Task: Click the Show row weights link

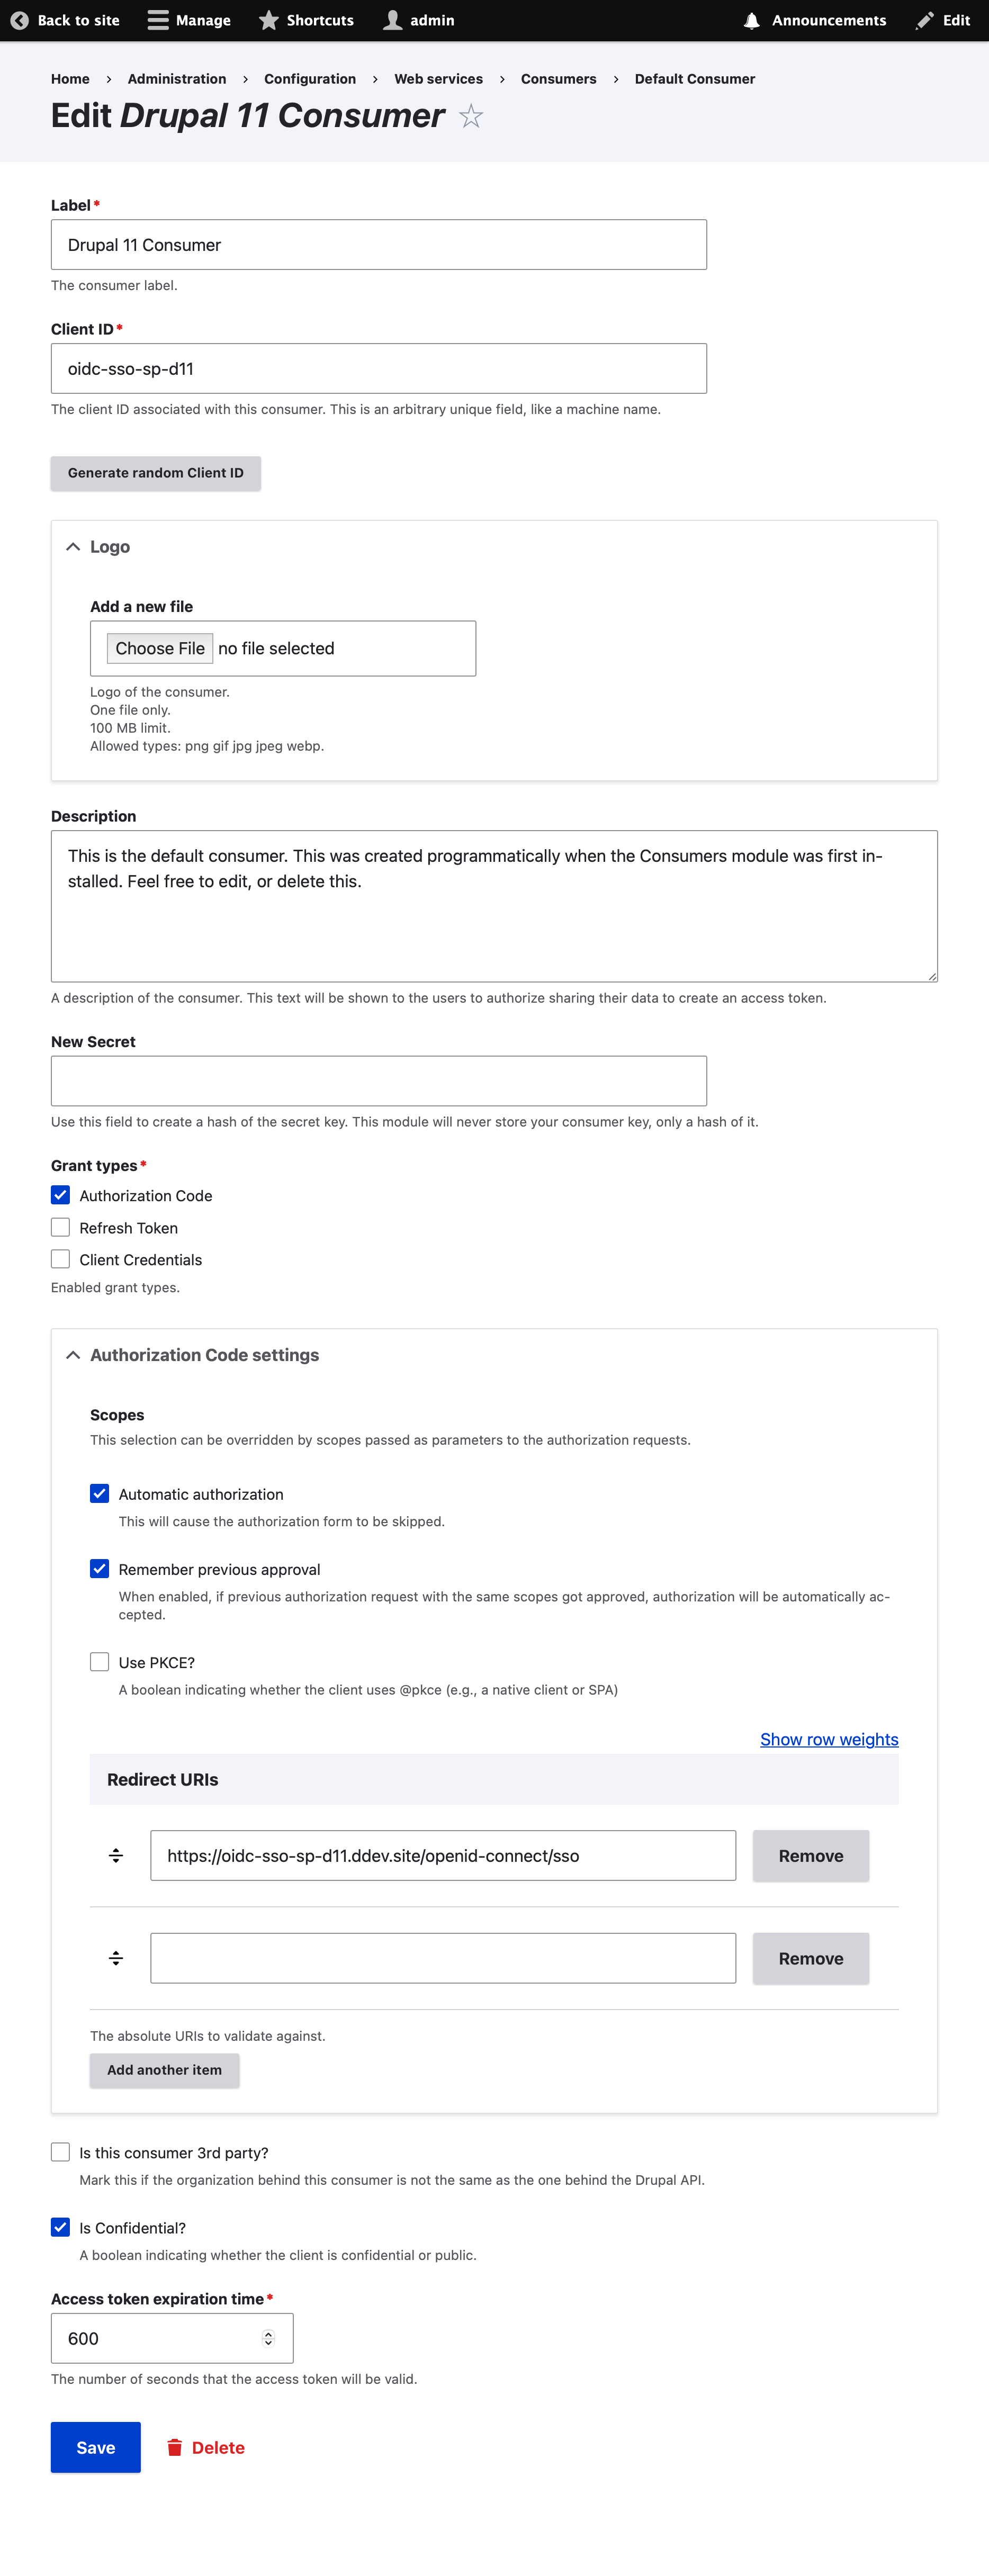Action: (829, 1739)
